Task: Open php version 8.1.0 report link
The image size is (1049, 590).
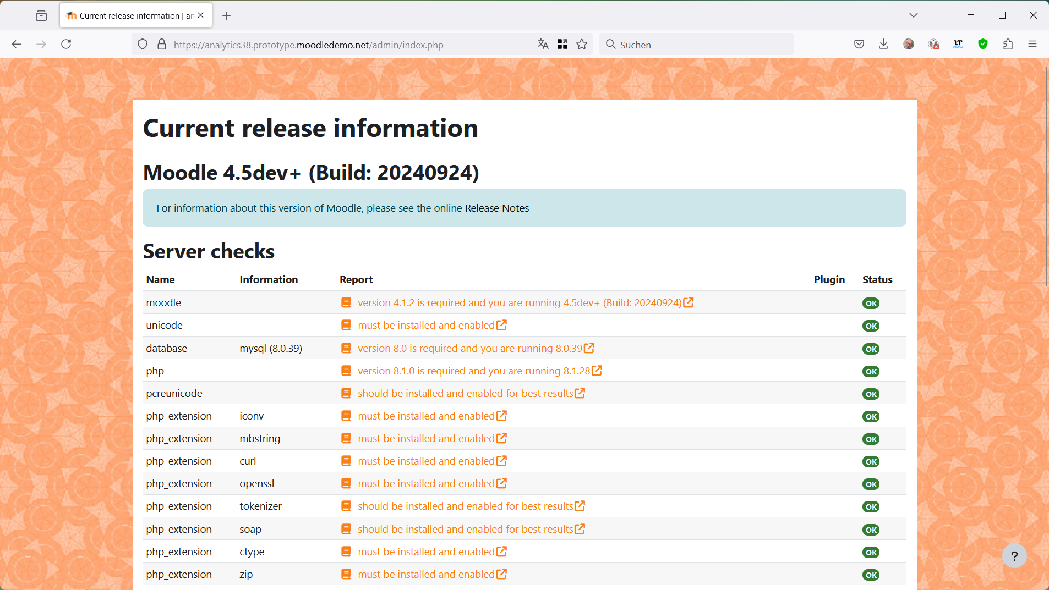Action: (480, 371)
